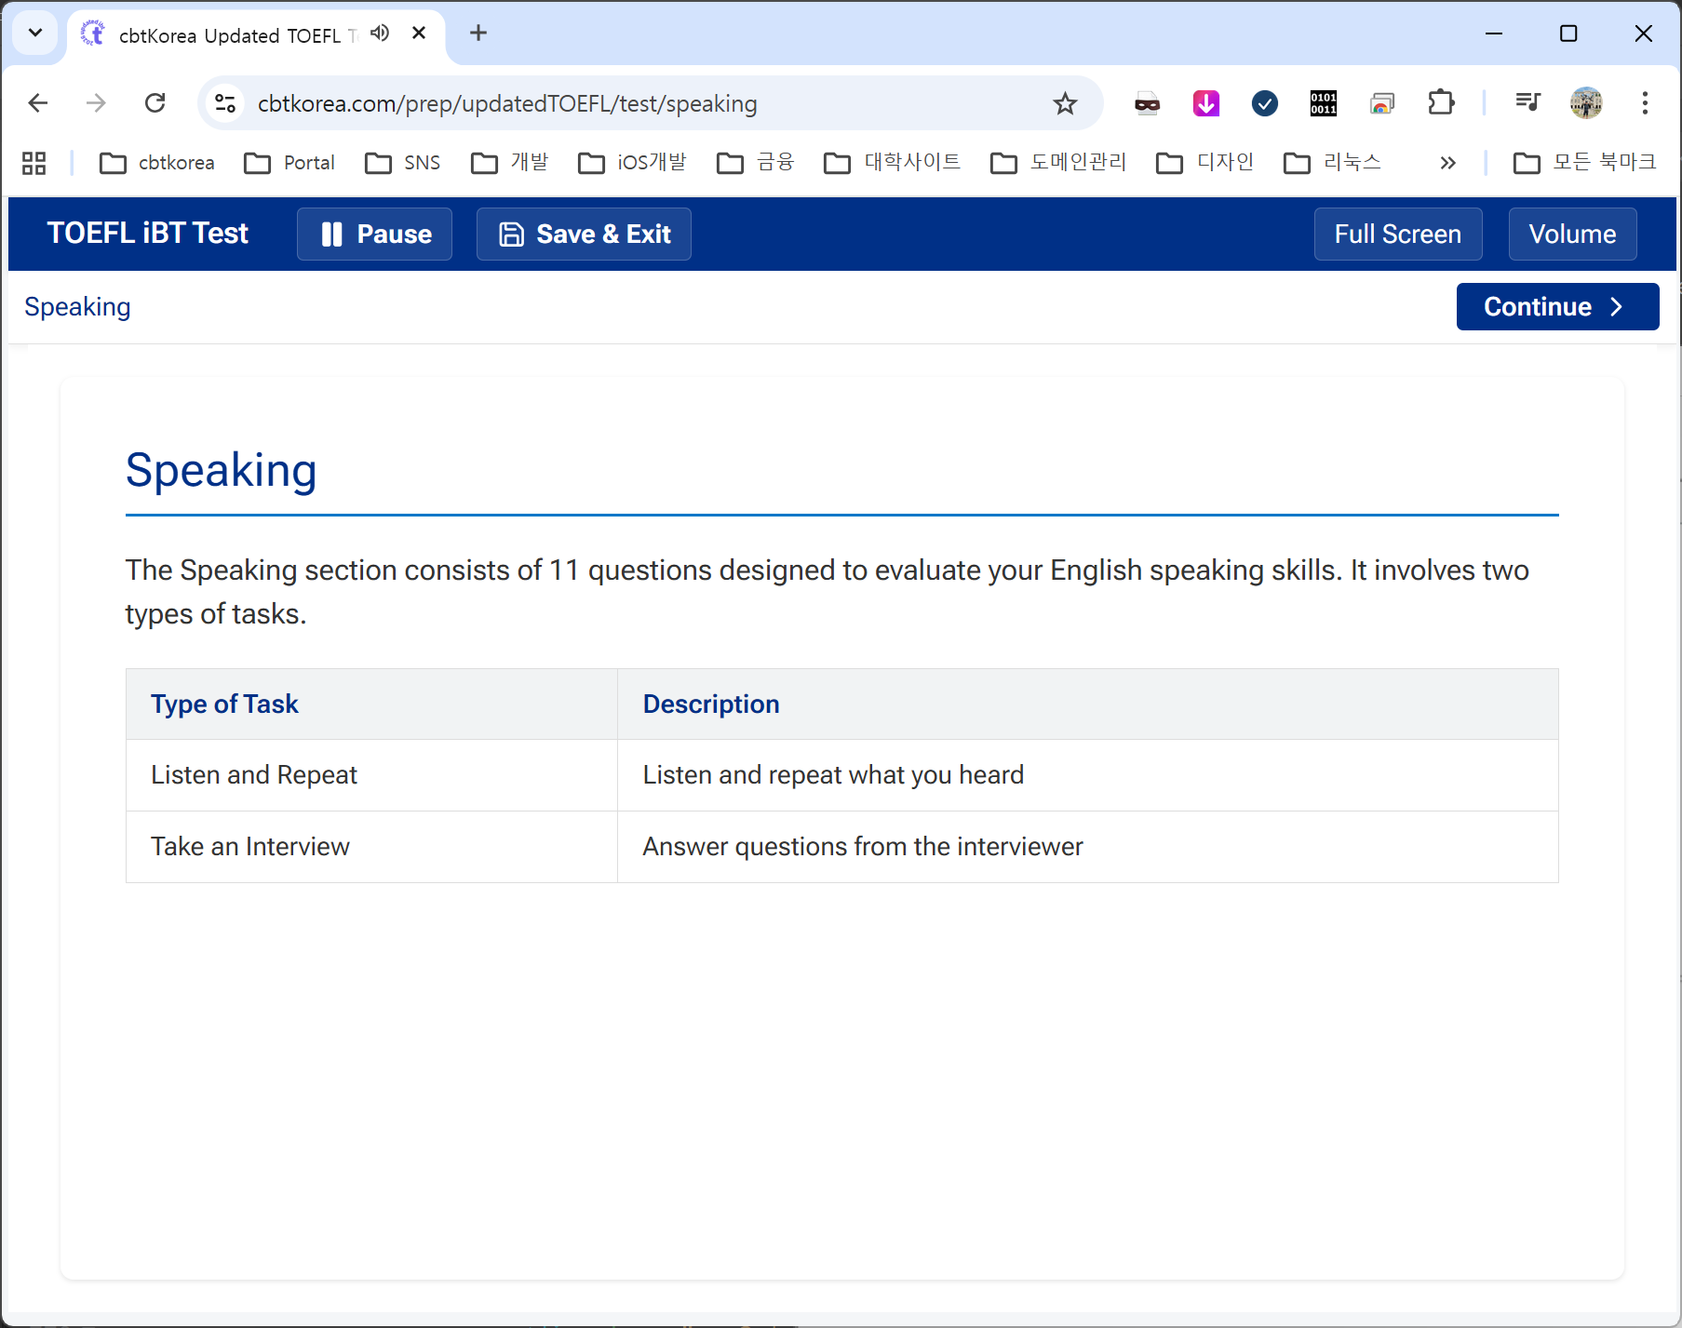Image resolution: width=1682 pixels, height=1328 pixels.
Task: Enter Full Screen mode
Action: 1397,234
